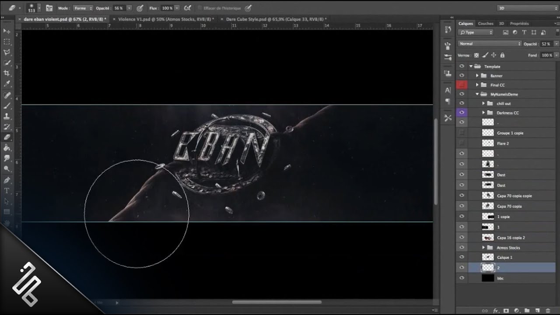
Task: Open the Character panel icon
Action: click(x=448, y=90)
